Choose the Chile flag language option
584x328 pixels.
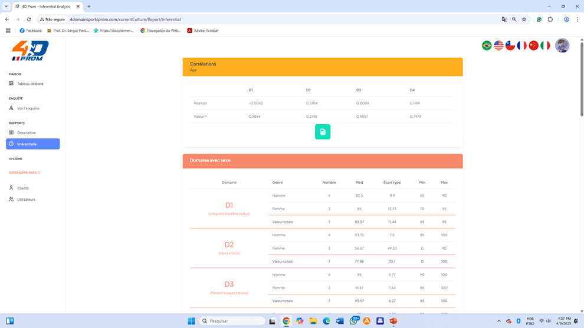click(x=510, y=45)
